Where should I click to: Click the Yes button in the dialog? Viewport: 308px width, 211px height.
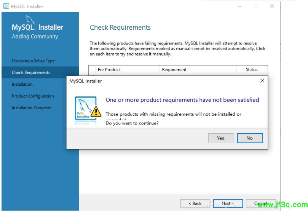coord(220,138)
